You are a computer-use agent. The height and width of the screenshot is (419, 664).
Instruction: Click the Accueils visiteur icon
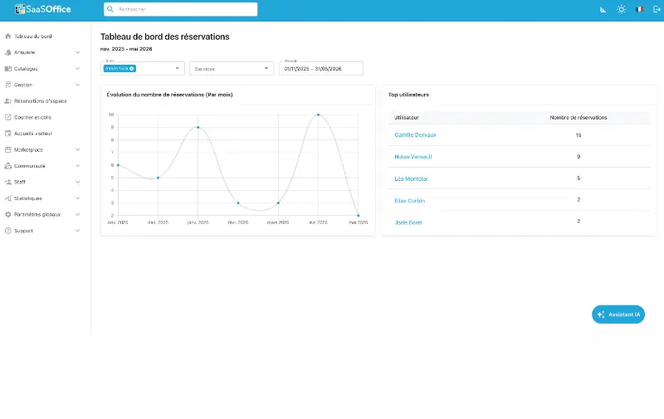[7, 134]
